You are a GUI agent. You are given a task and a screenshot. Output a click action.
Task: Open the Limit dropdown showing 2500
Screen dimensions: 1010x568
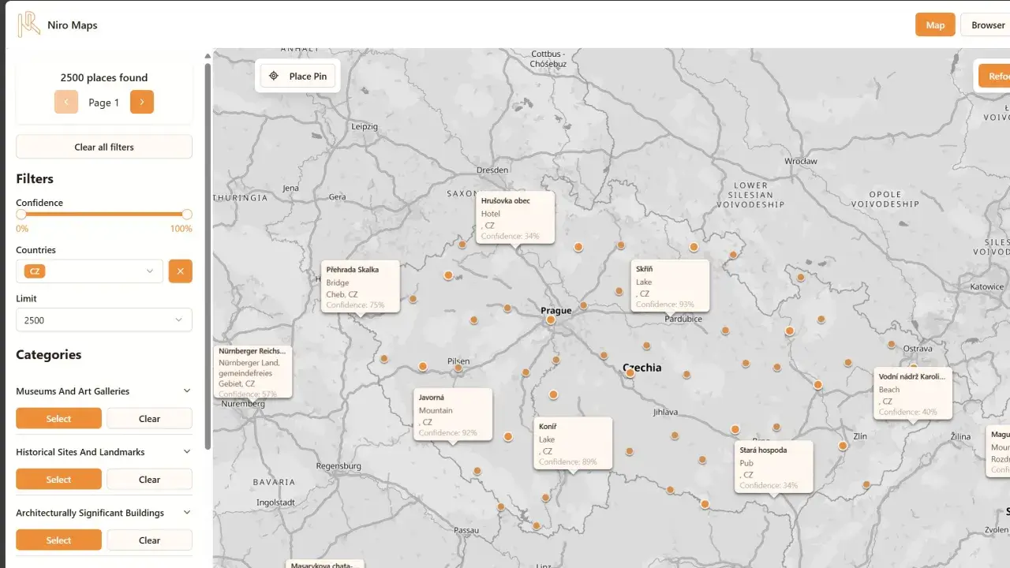(x=104, y=320)
